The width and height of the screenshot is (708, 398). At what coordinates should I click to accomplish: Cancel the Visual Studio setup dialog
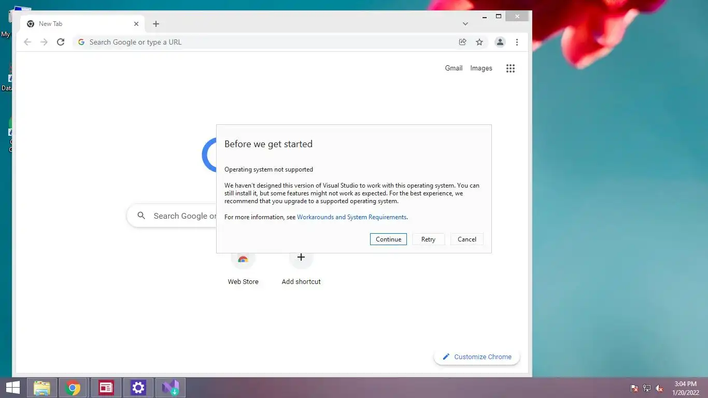point(466,239)
